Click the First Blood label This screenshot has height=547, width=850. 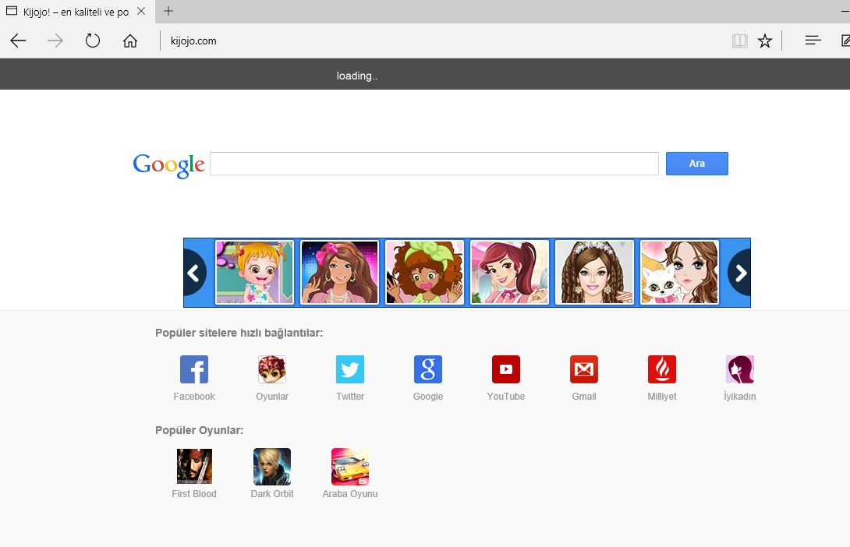tap(194, 494)
